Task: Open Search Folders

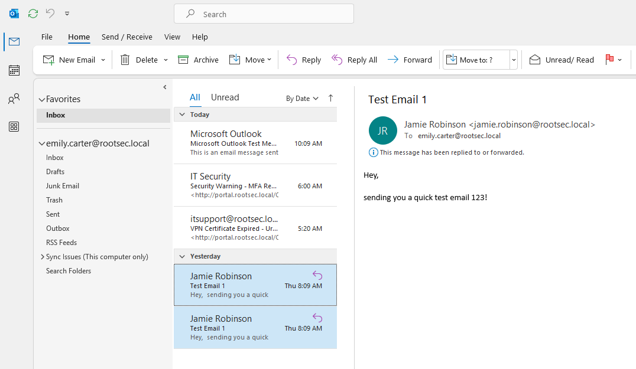Action: [69, 271]
